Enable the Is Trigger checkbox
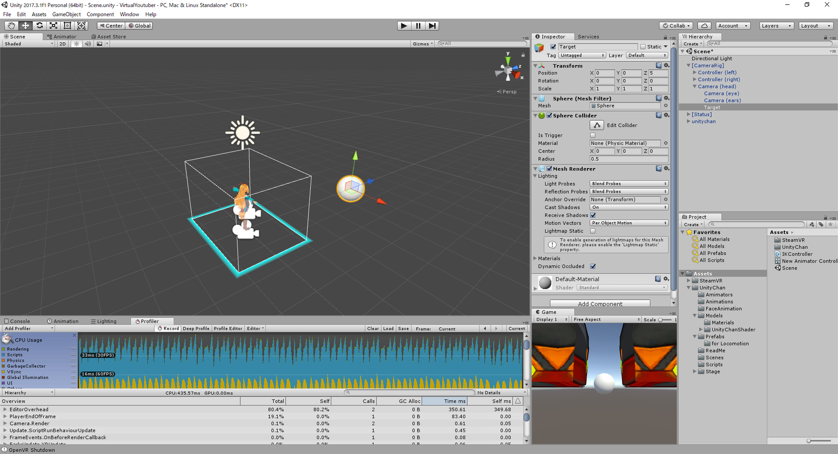 coord(593,135)
